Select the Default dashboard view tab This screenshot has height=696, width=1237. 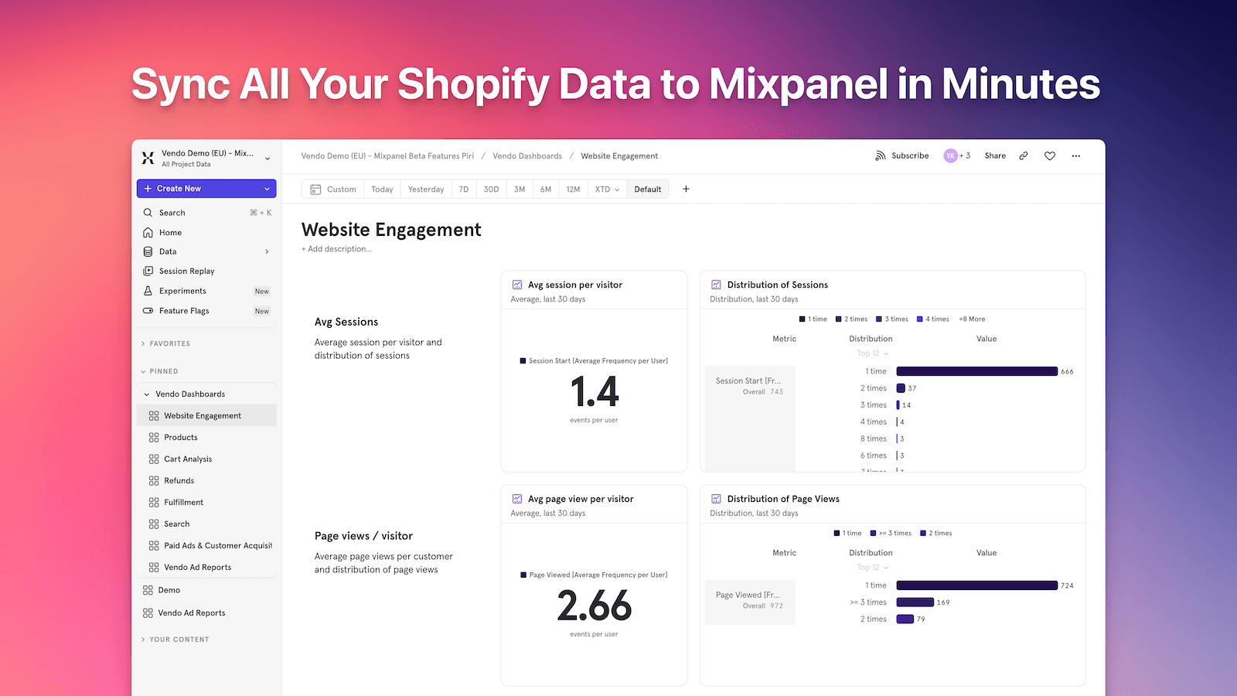(648, 189)
